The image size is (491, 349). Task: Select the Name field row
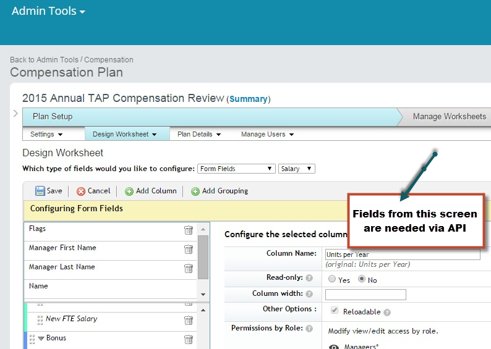click(110, 289)
